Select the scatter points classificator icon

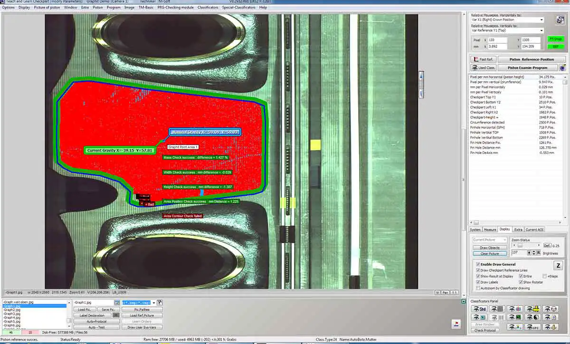[515, 327]
